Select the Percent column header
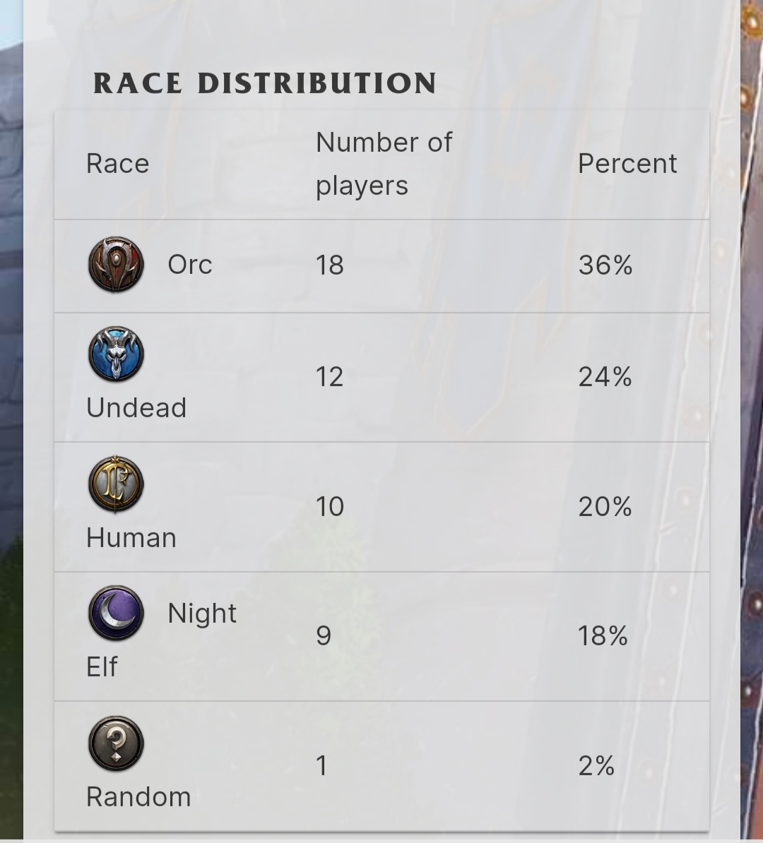Screen dimensions: 763x843 click(627, 163)
